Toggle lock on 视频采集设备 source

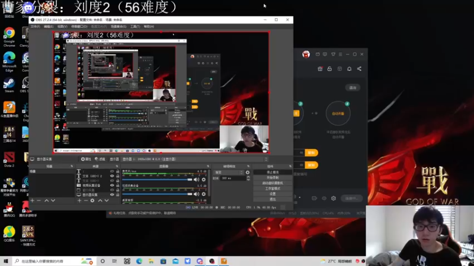coord(117,185)
